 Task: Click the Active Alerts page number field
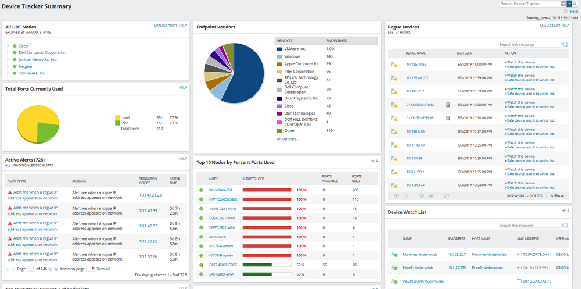point(31,269)
